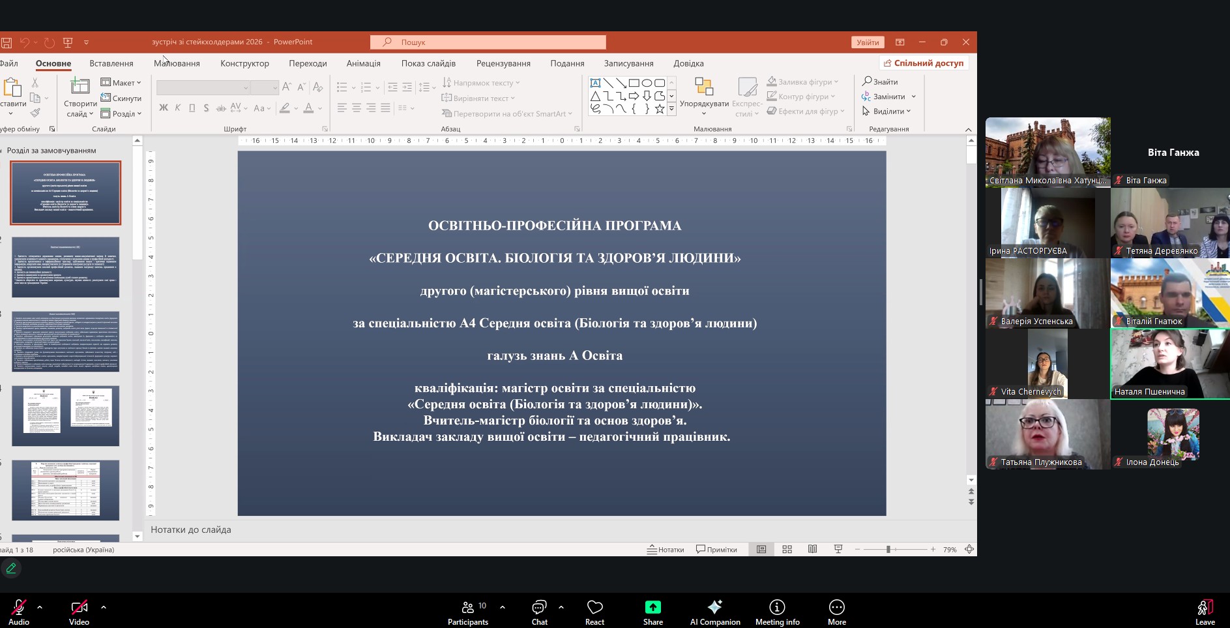1230x628 pixels.
Task: Open the Виділити dropdown
Action: (x=886, y=112)
